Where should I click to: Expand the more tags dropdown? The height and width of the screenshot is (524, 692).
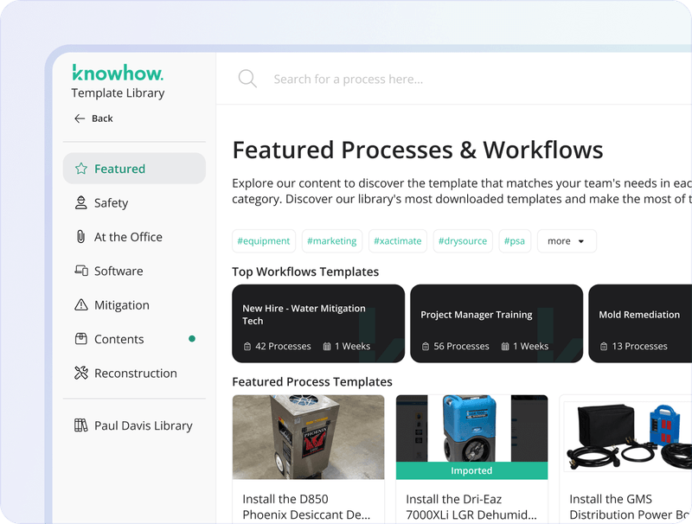pos(567,241)
